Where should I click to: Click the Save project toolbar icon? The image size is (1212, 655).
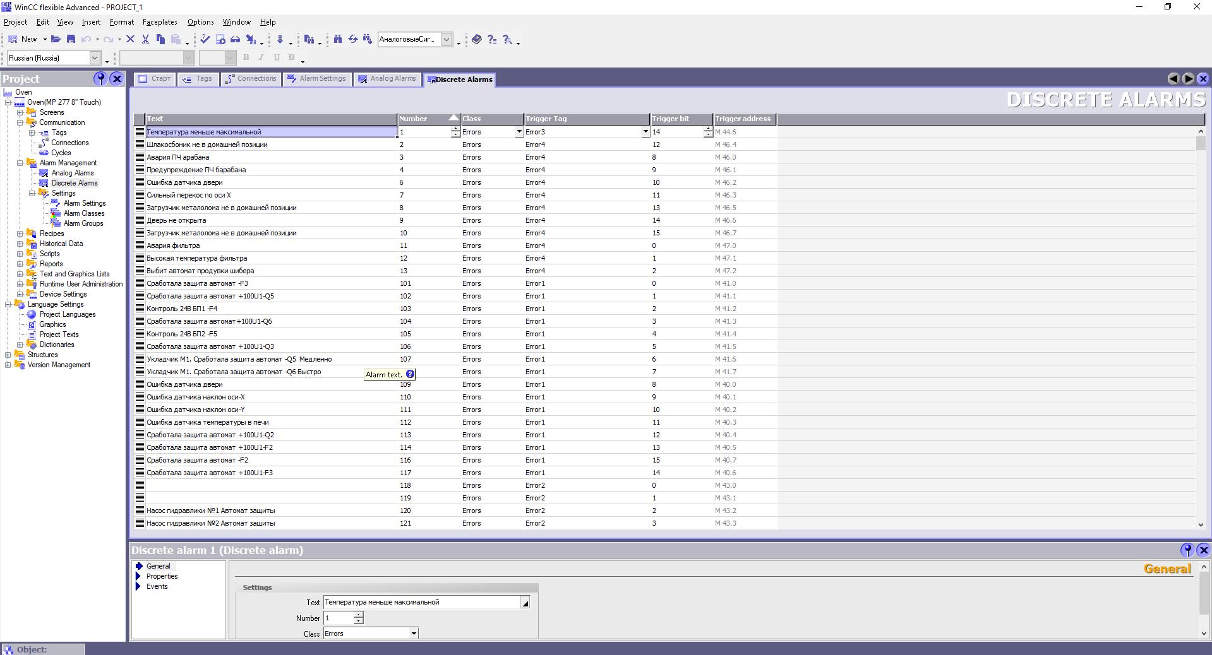coord(71,39)
